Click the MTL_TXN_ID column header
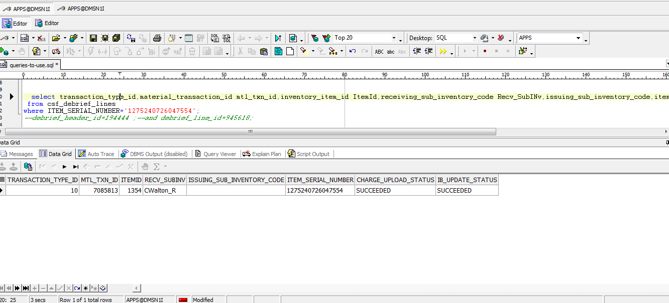 coord(99,180)
